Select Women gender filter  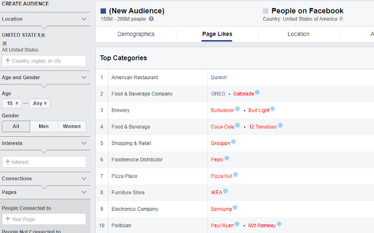(x=71, y=126)
